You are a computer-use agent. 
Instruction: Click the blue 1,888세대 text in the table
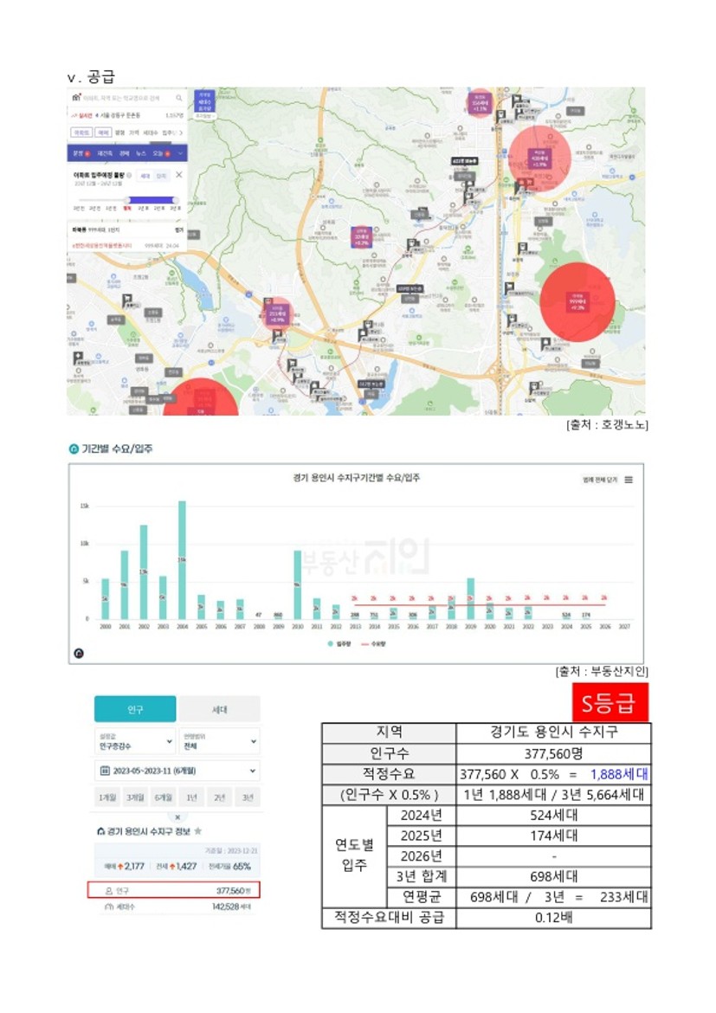619,774
